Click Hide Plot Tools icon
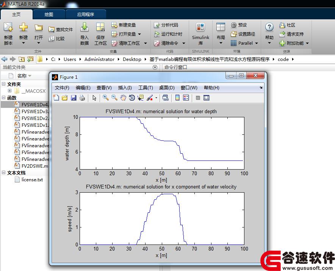Screen dimensions: 335x271 198,98
